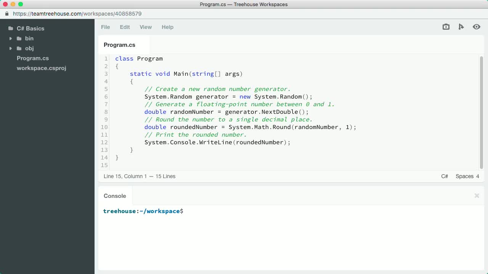Change the Spaces 4 indentation setting
488x274 pixels.
click(467, 176)
